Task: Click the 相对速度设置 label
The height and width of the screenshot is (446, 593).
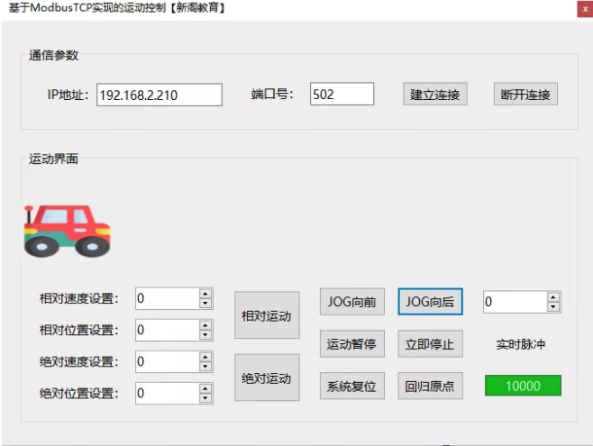Action: pyautogui.click(x=79, y=298)
